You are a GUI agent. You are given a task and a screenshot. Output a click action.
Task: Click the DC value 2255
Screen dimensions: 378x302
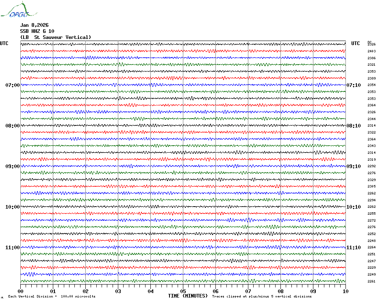tap(371, 214)
